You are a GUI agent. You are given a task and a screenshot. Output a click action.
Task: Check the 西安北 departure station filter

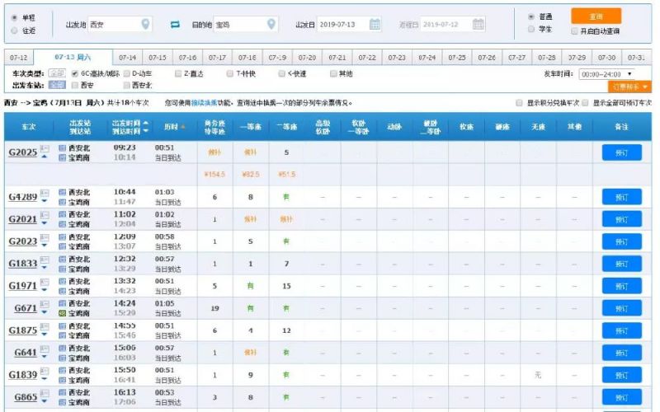pyautogui.click(x=127, y=86)
